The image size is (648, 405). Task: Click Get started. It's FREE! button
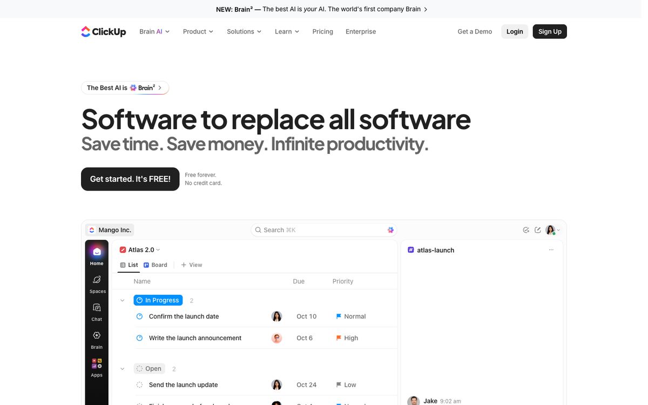(x=130, y=179)
